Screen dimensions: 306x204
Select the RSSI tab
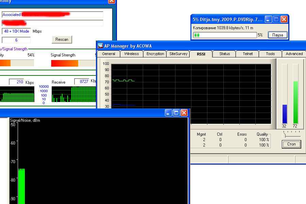(x=201, y=54)
